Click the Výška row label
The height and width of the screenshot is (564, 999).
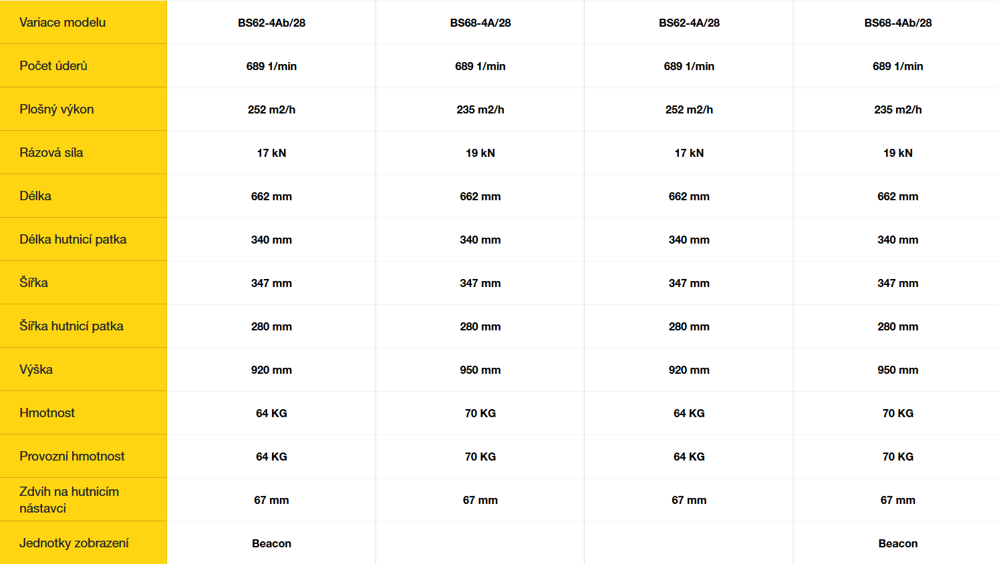36,369
